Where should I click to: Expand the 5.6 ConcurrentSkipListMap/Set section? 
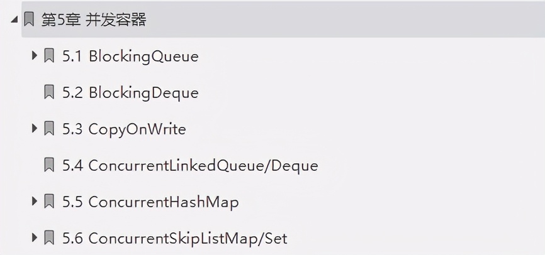tap(35, 239)
